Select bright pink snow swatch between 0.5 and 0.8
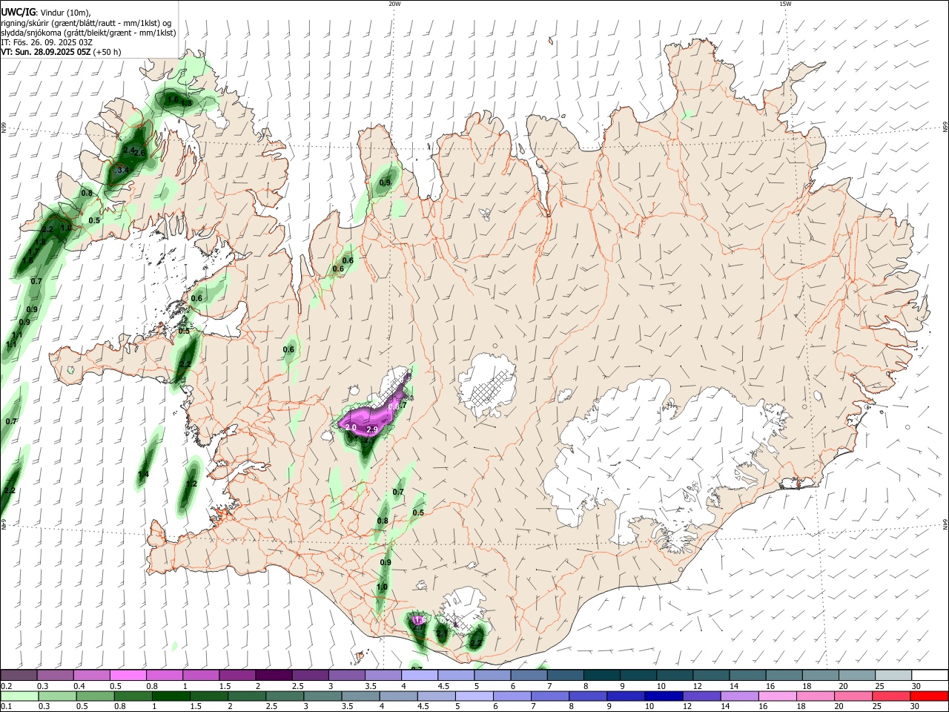This screenshot has width=949, height=712. (x=128, y=675)
